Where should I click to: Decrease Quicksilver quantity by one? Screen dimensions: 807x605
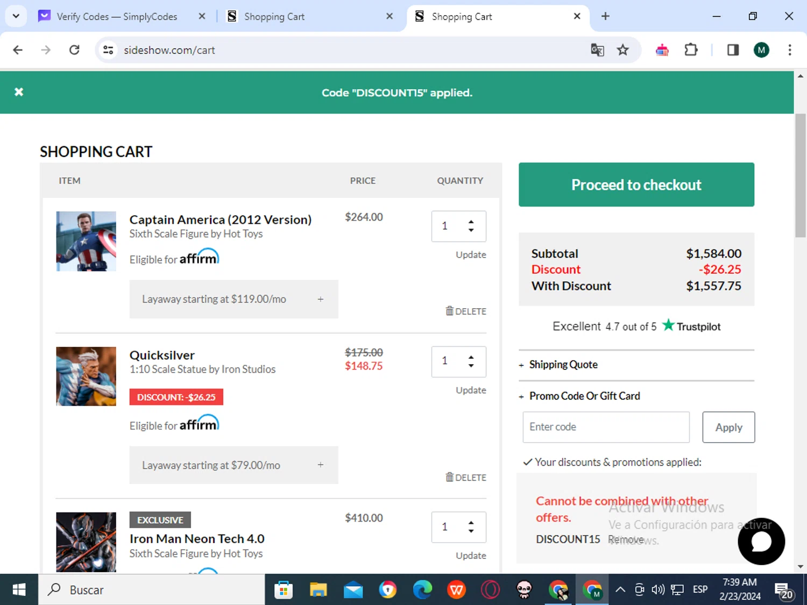(471, 366)
